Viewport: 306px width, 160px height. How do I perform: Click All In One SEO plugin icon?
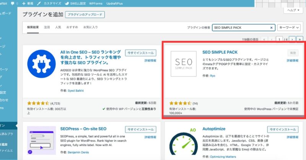(41, 64)
